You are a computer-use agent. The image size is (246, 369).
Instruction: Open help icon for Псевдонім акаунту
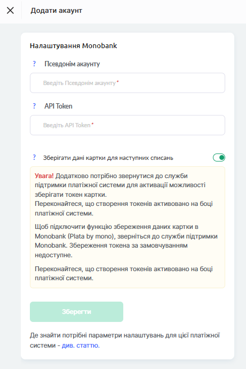click(34, 64)
